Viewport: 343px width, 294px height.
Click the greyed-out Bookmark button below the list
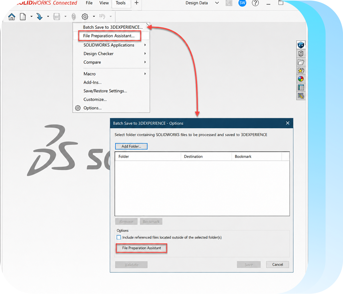(151, 221)
